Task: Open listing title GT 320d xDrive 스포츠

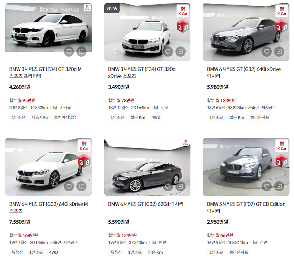Action: click(142, 73)
